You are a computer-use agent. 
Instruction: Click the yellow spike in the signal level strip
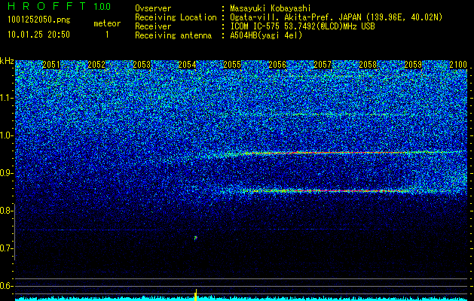point(196,295)
